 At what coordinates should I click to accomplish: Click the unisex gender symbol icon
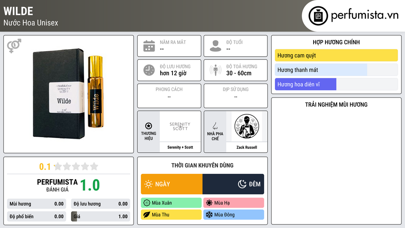(14, 46)
